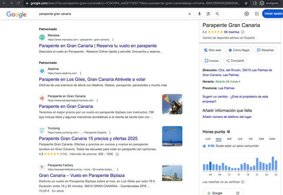Select VIE tab in Horas punta
Viewport: 283px width, 195px height.
pos(250,139)
